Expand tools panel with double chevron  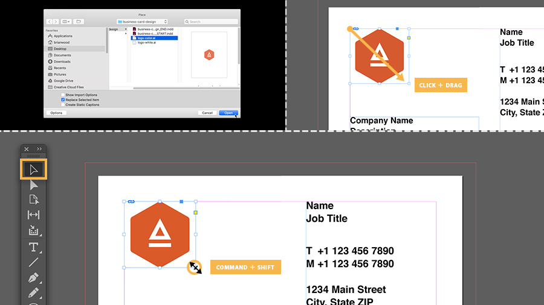(39, 149)
